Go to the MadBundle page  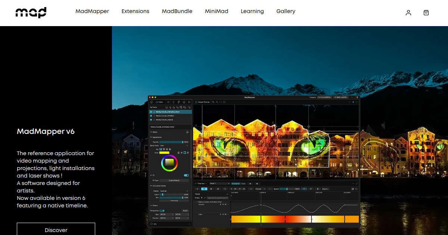tap(177, 11)
